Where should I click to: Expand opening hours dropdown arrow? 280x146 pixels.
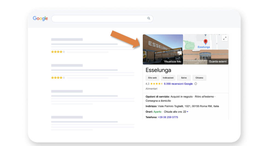point(188,112)
